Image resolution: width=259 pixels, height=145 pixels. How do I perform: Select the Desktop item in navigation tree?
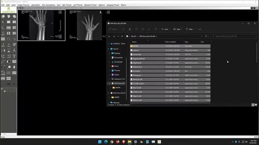pos(117,53)
